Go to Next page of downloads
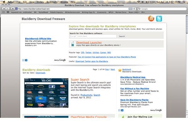This screenshot has width=188, height=121. (x=113, y=70)
